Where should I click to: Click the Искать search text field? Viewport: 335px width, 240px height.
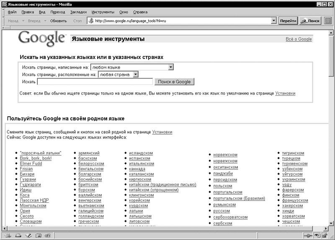tap(95, 82)
